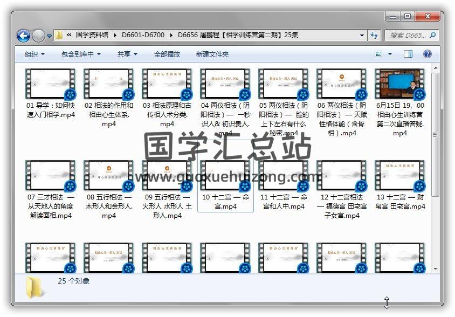Open the recent pages dropdown arrow
Screen dimensions: 455x317
pos(50,36)
